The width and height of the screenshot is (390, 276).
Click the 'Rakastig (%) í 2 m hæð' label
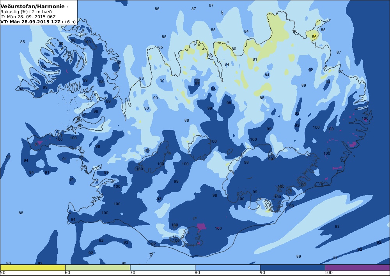(x=26, y=12)
